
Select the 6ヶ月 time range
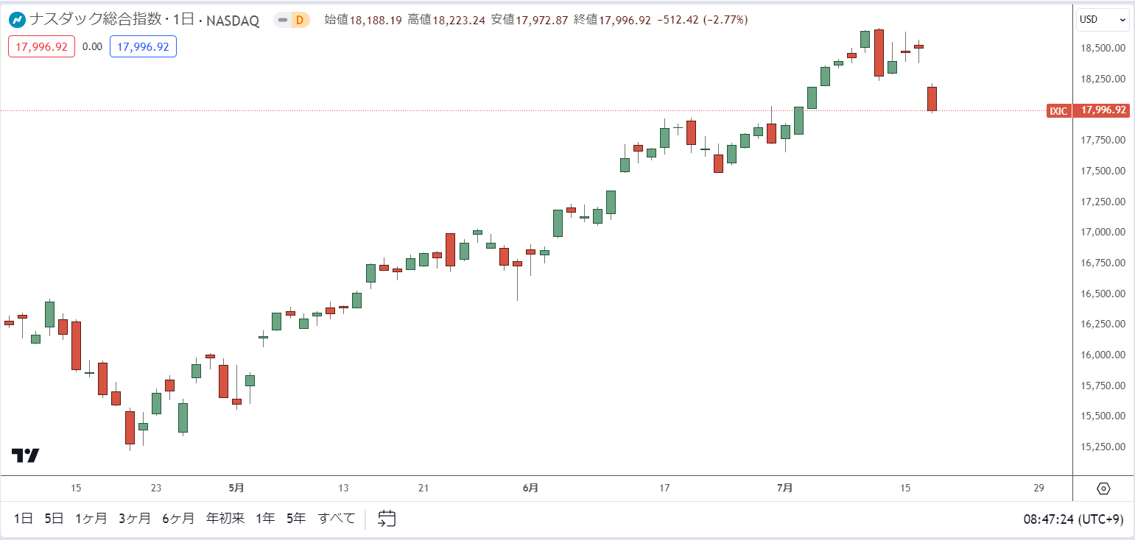(x=179, y=518)
